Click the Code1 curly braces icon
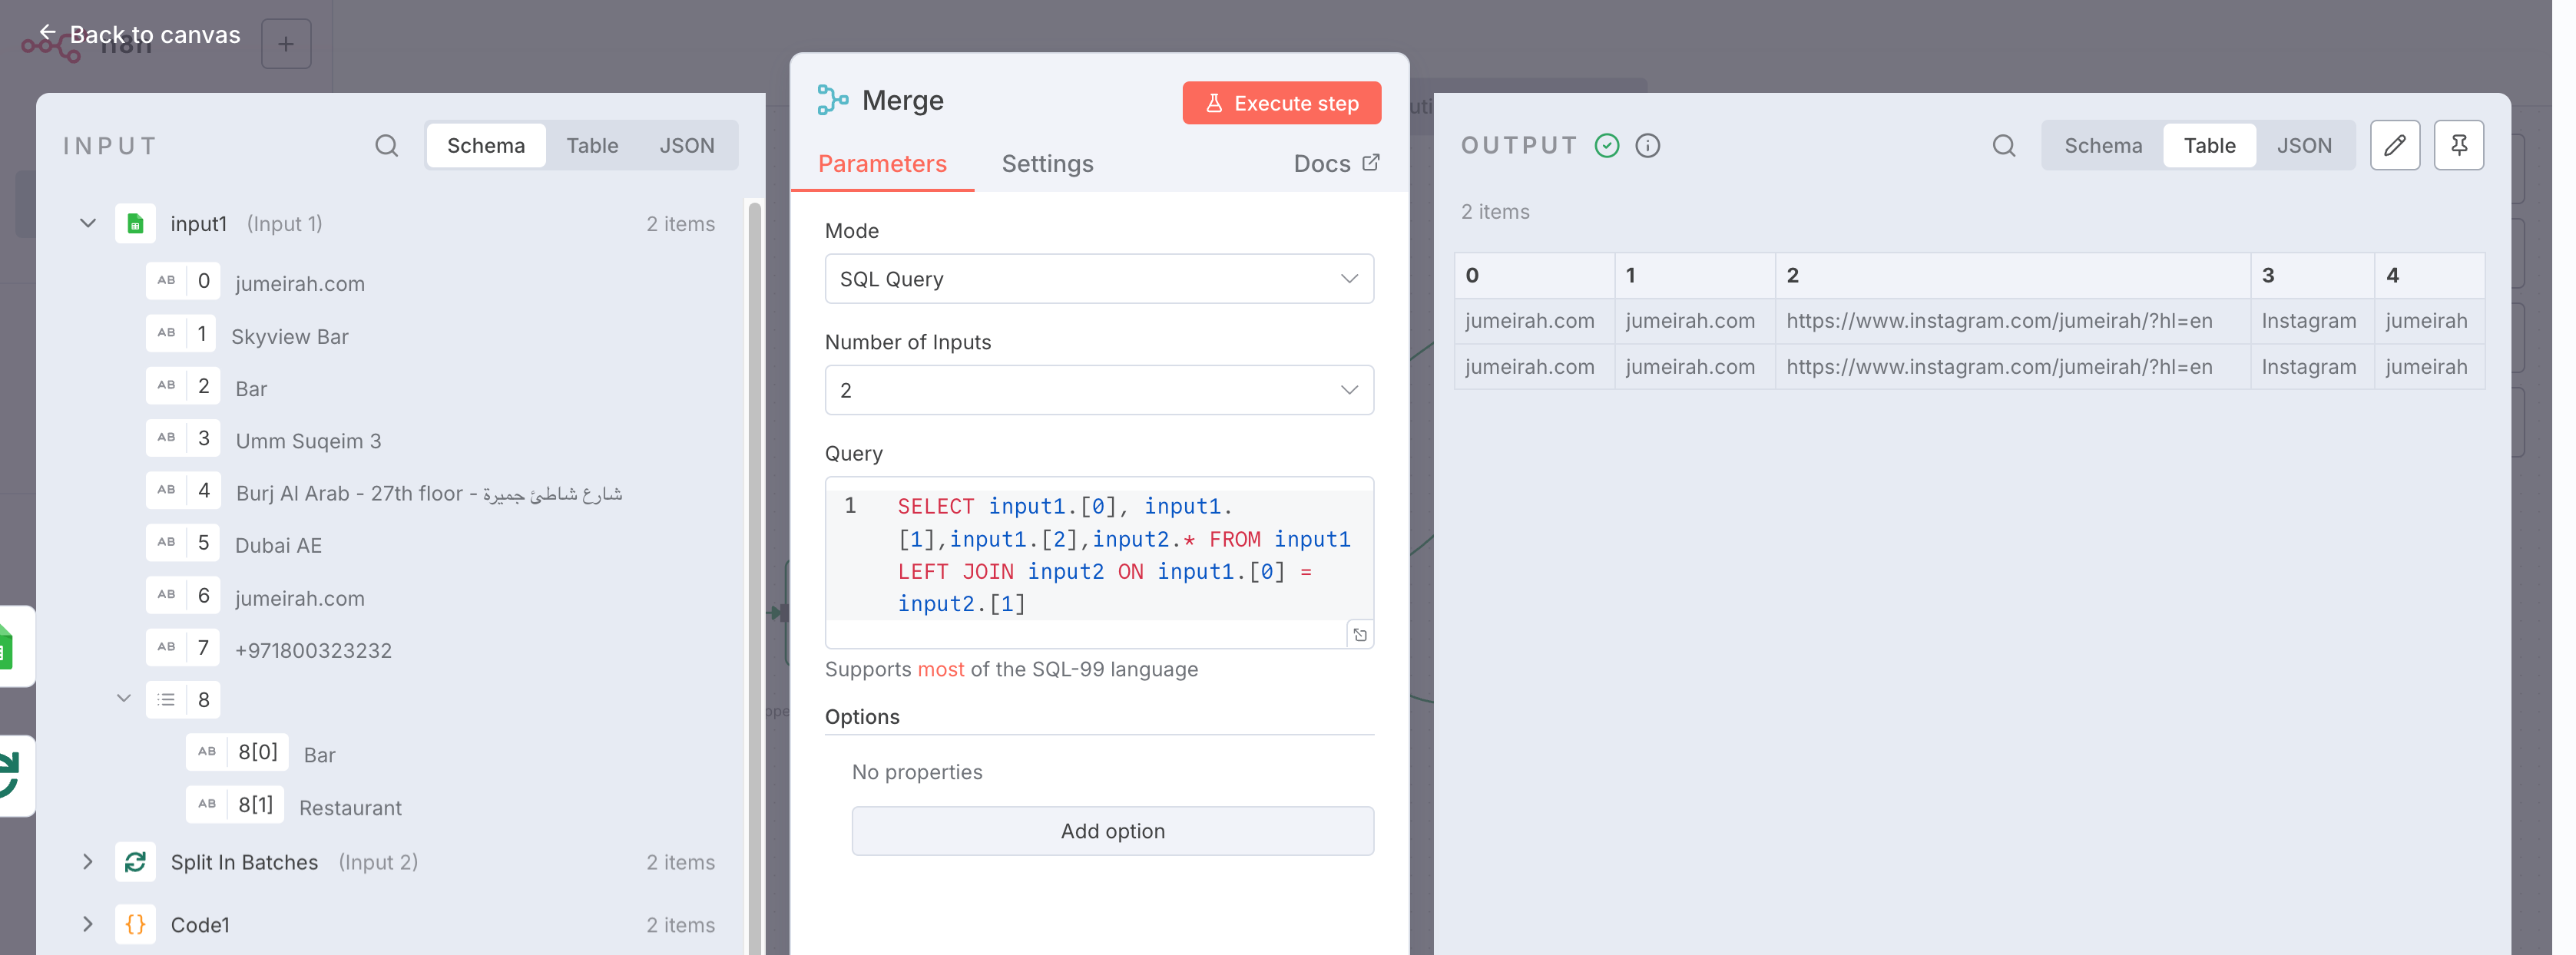Screen dimensions: 2576x955 click(135, 925)
